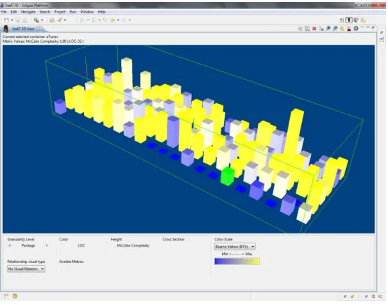Click the second icon in right trim bar
This screenshot has width=388, height=305.
382,39
